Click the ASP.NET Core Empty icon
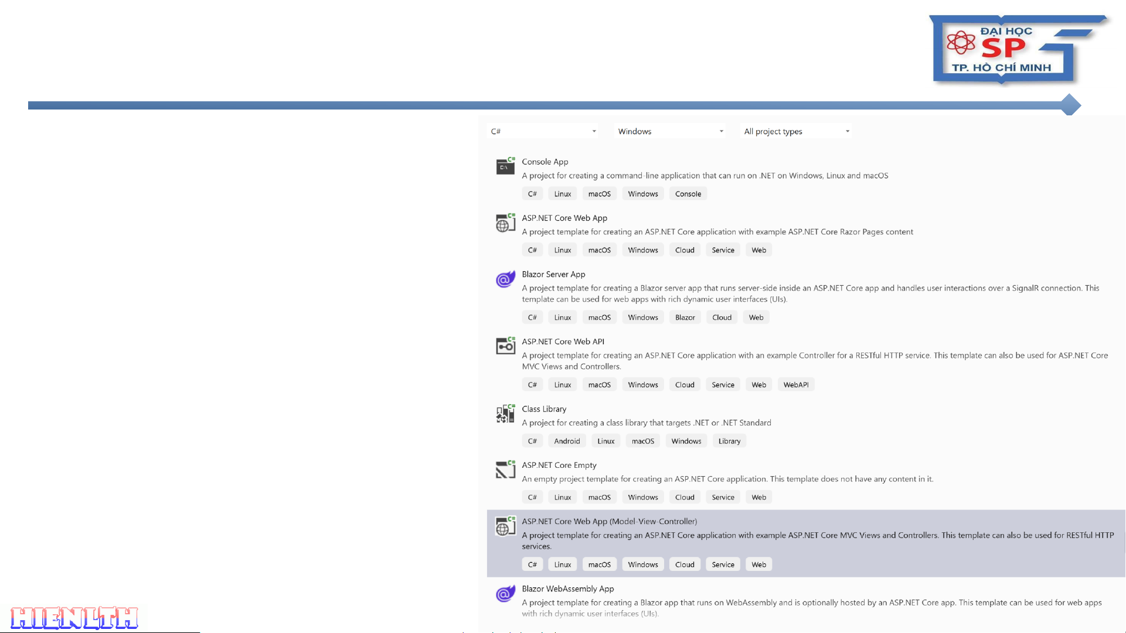Image resolution: width=1126 pixels, height=633 pixels. pyautogui.click(x=505, y=470)
